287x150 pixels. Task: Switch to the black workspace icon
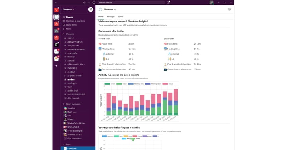tap(56, 45)
